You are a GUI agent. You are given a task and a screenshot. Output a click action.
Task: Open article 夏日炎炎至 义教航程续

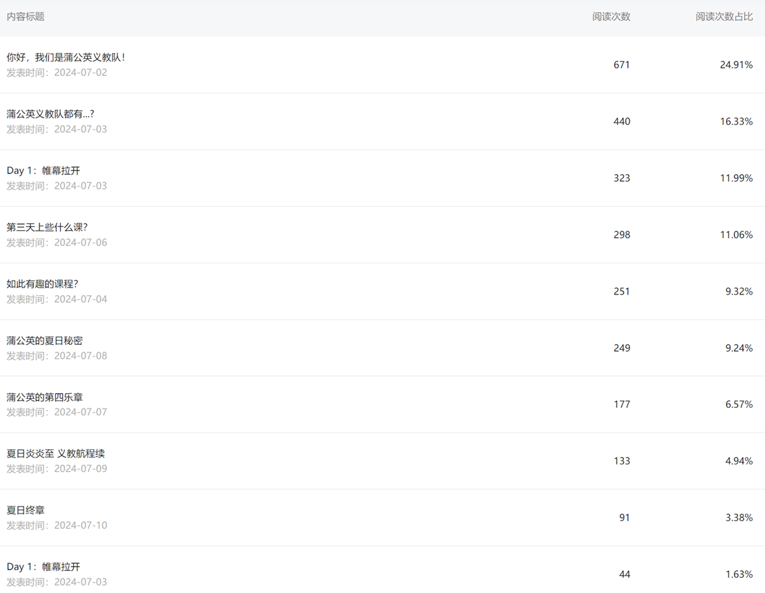(56, 454)
